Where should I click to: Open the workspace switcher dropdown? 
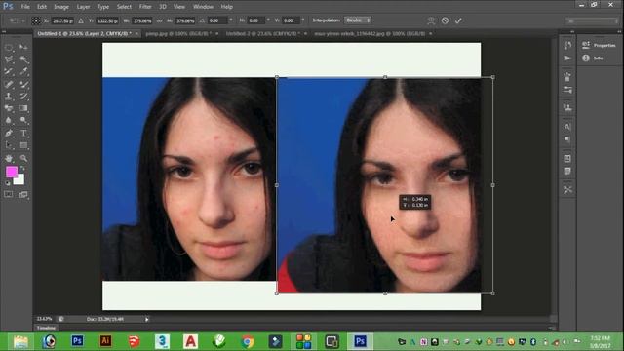(592, 20)
